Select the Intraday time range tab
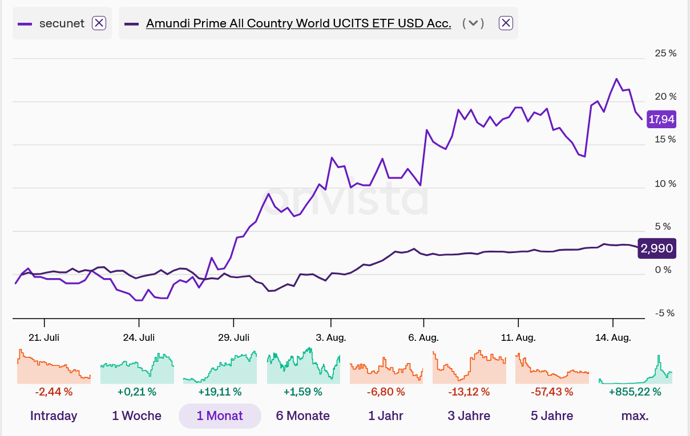This screenshot has height=436, width=690. coord(54,415)
